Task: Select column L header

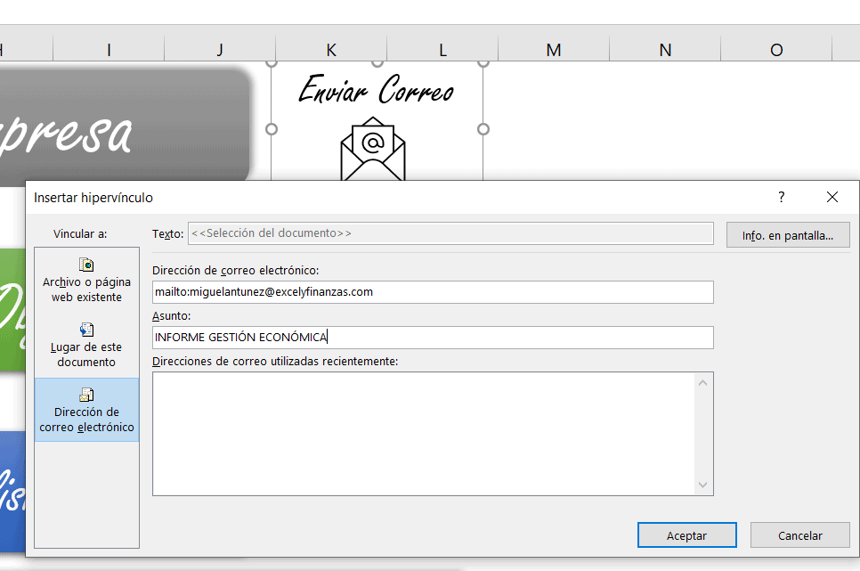Action: point(442,50)
